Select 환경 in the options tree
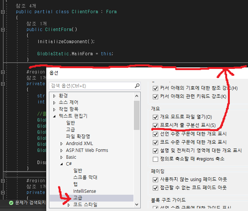 point(63,95)
